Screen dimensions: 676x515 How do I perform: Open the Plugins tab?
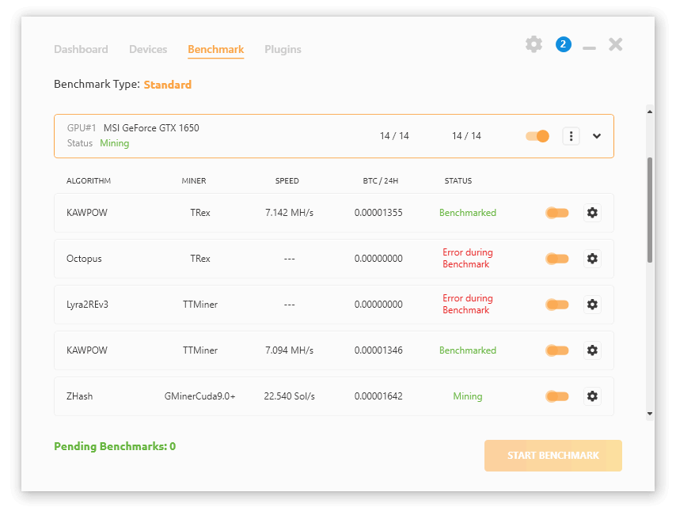[283, 49]
